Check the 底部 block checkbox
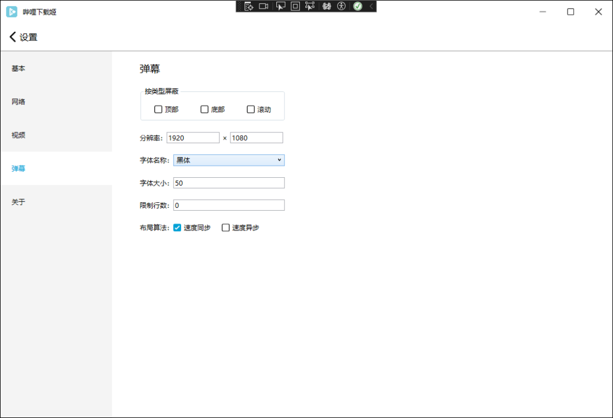Viewport: 613px width, 418px height. (x=204, y=110)
